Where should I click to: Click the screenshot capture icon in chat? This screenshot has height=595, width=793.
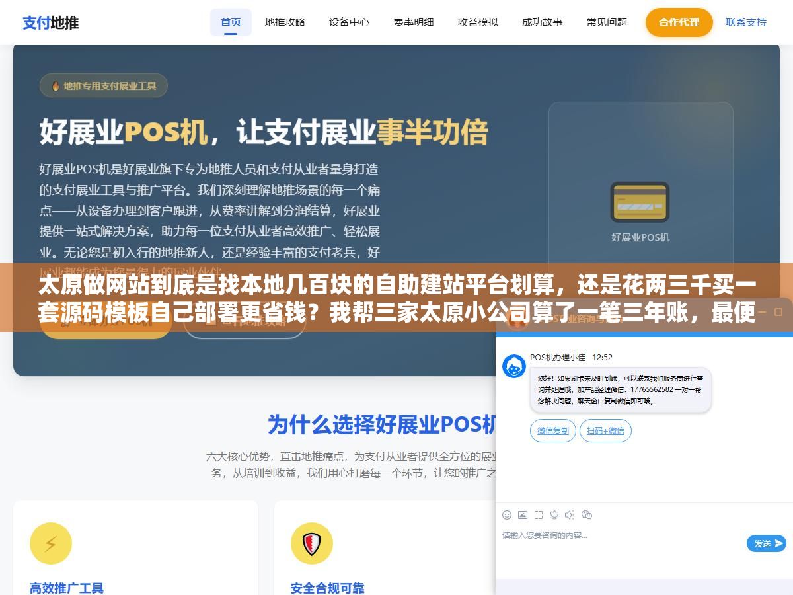pos(539,515)
